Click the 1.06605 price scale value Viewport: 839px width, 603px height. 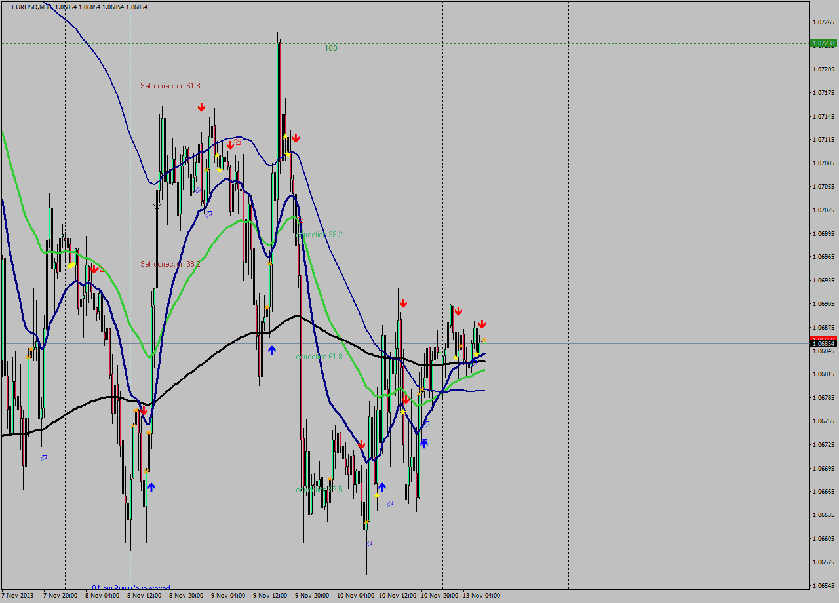824,539
